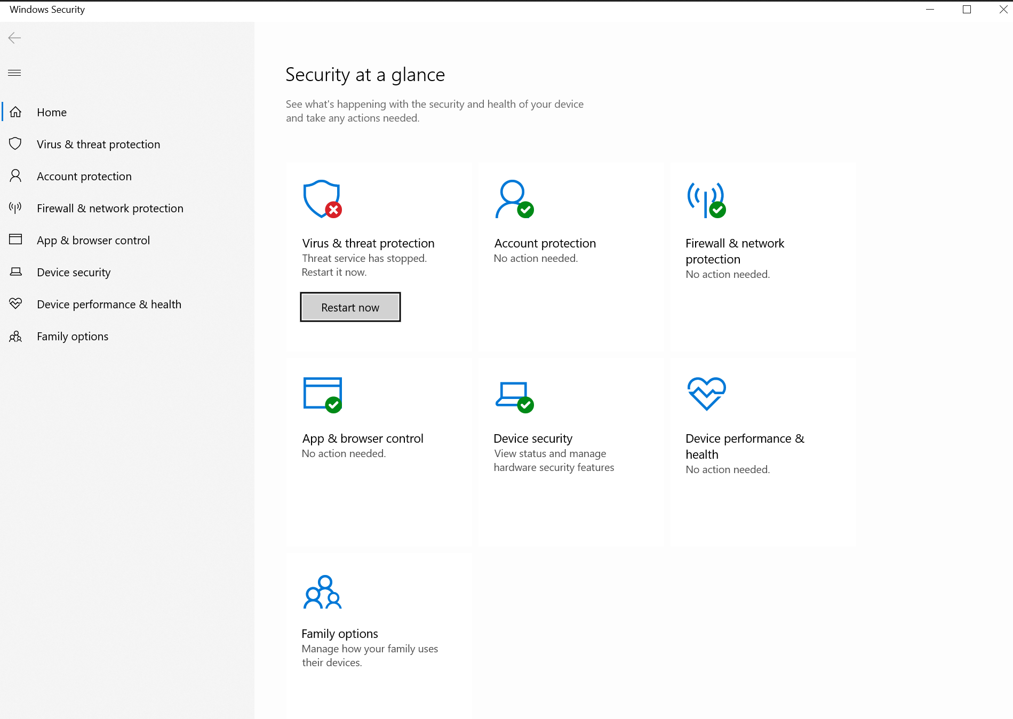Toggle the hamburger navigation menu
Viewport: 1013px width, 719px height.
tap(14, 73)
